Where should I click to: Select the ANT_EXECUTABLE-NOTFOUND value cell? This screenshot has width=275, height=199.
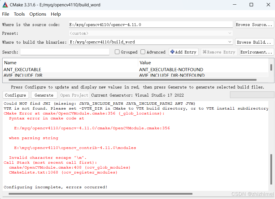click(x=171, y=70)
